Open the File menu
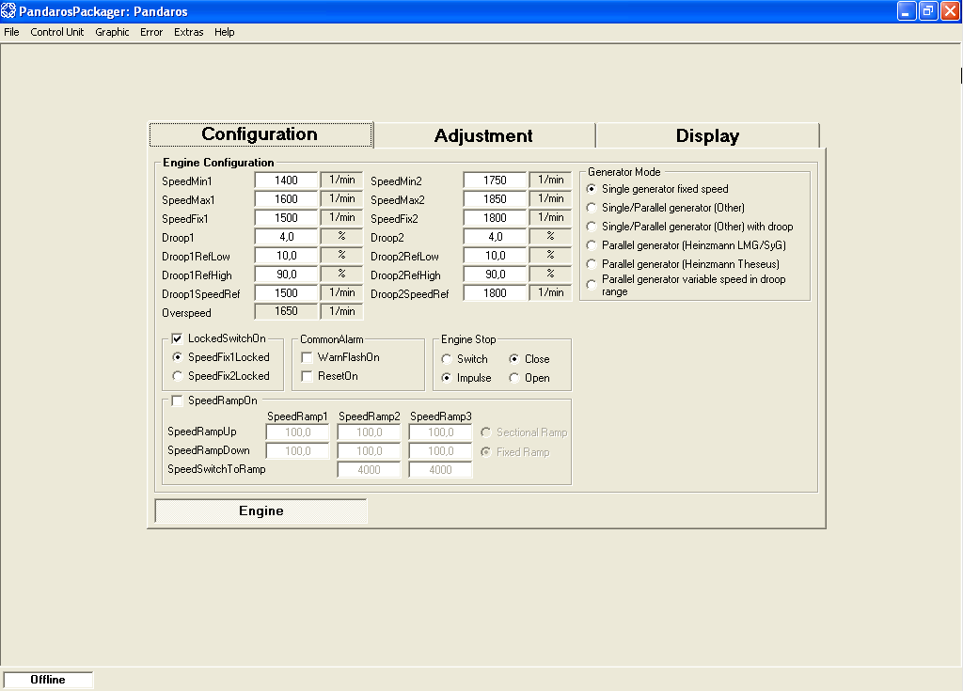The height and width of the screenshot is (691, 963). click(11, 32)
